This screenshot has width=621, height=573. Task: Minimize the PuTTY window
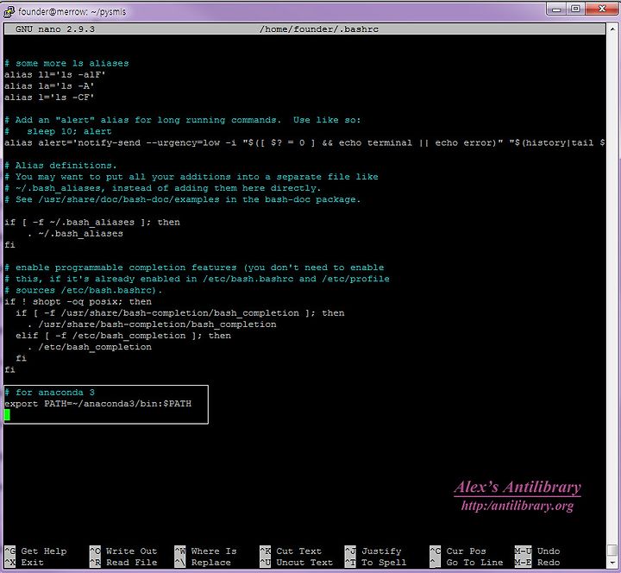point(556,9)
